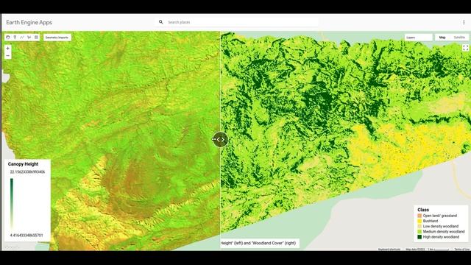Click Medium density woodland swatch
This screenshot has height=265, width=471.
[x=419, y=232]
